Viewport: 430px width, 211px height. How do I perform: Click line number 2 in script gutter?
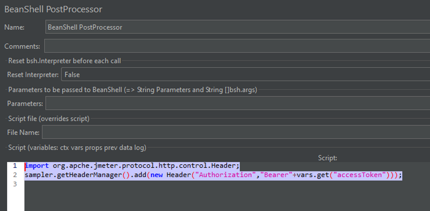pos(15,175)
